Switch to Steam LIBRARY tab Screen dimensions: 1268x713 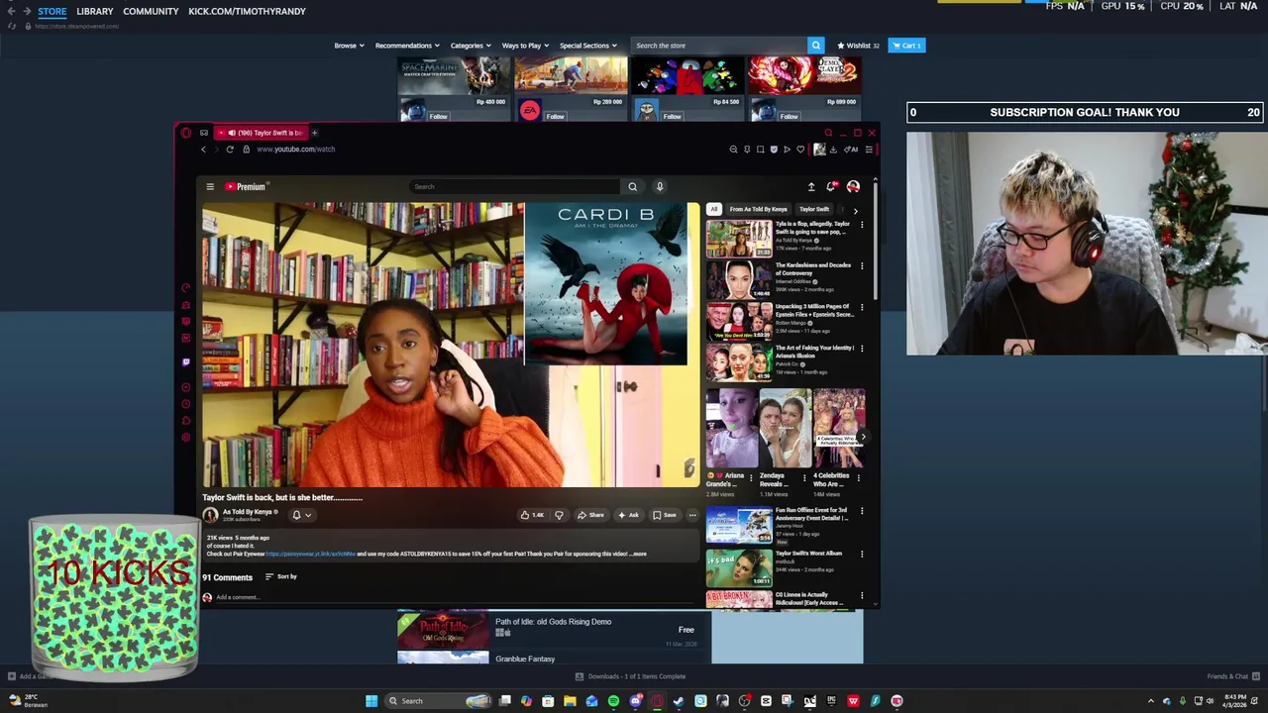[x=95, y=11]
